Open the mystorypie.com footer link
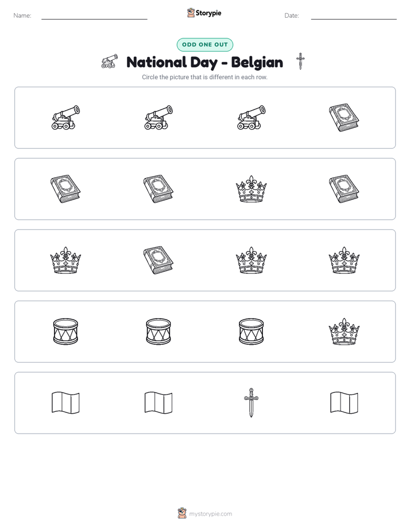410x530 pixels. [x=210, y=514]
